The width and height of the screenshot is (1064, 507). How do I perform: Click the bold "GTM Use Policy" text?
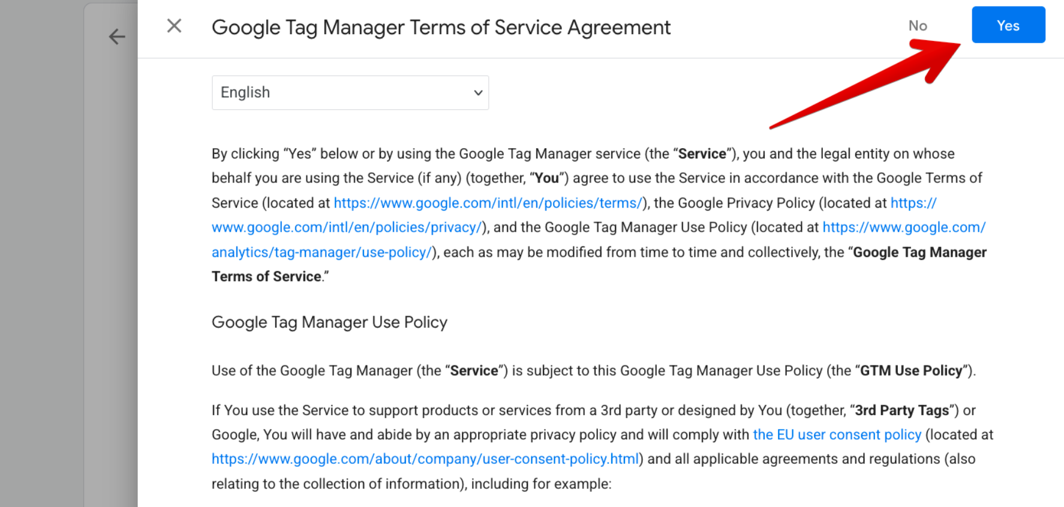[x=911, y=371]
